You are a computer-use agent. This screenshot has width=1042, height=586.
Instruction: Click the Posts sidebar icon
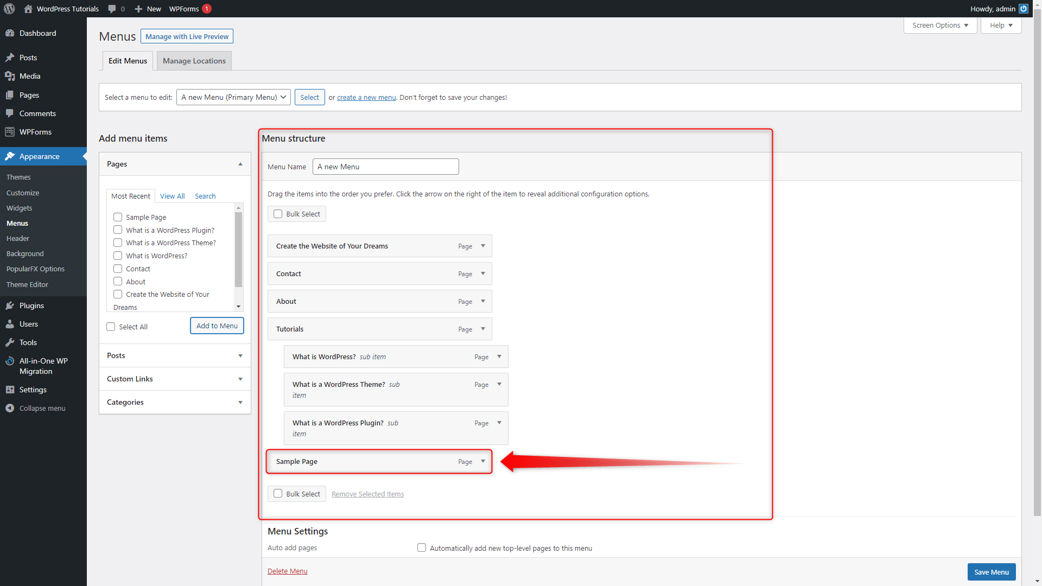pos(10,57)
